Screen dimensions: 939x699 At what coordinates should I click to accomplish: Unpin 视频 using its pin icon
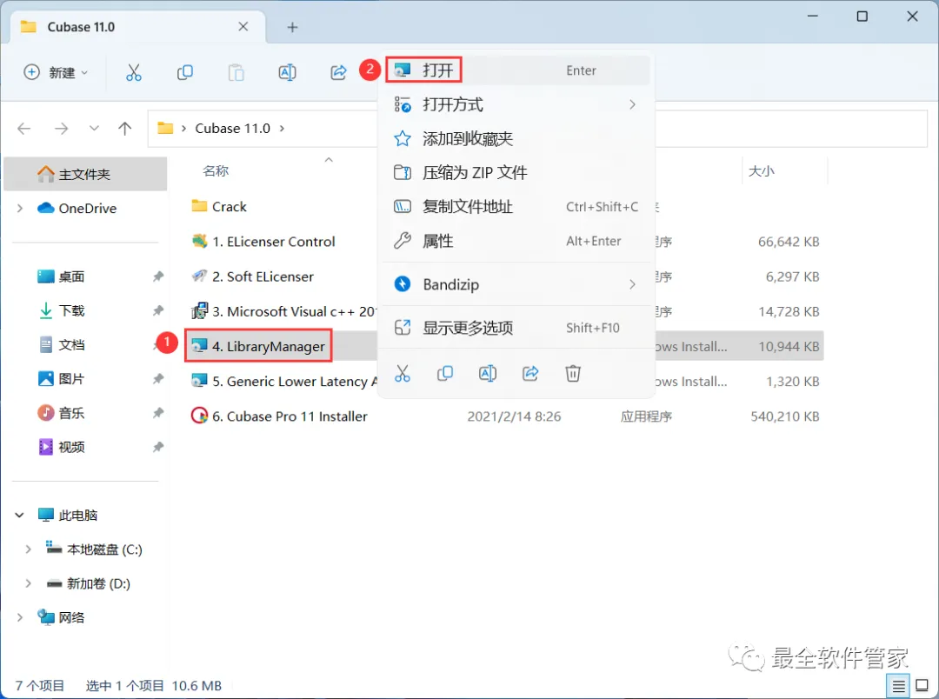(x=157, y=448)
